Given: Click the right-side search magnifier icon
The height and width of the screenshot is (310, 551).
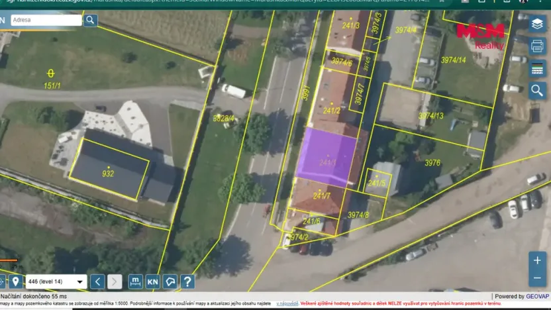Looking at the screenshot, I should click(x=537, y=91).
